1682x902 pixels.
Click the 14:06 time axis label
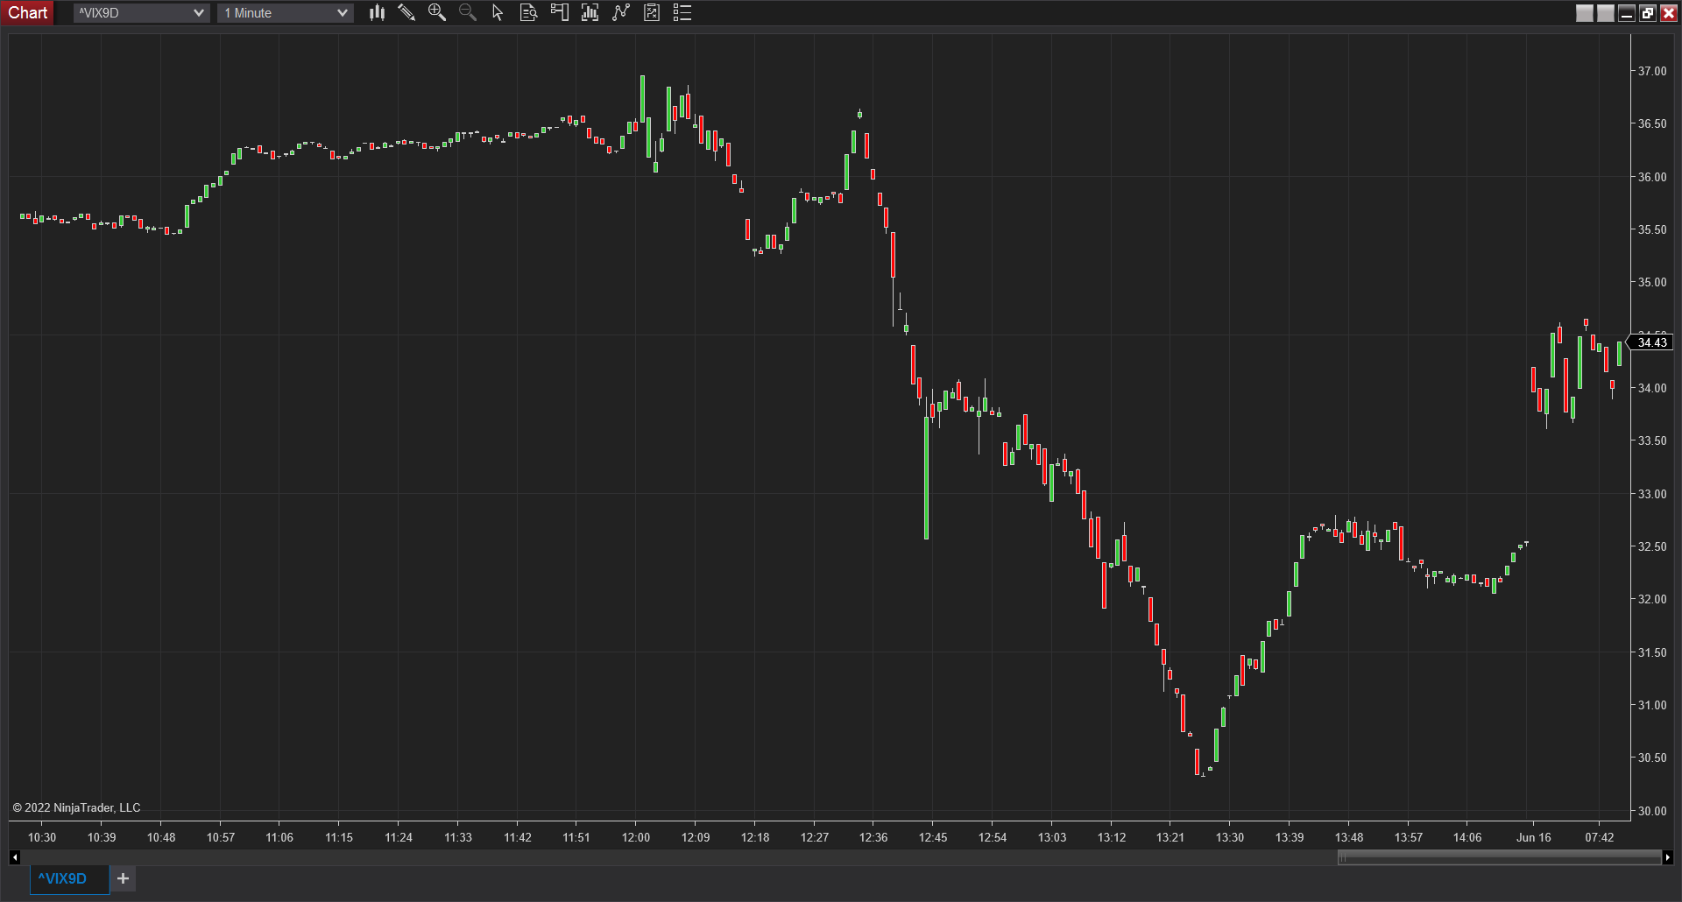click(1467, 837)
